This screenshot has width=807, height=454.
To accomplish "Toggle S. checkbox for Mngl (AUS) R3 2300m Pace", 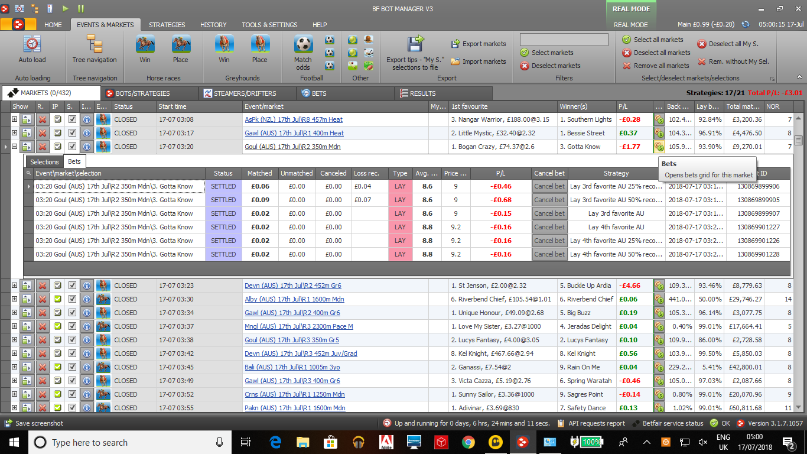I will coord(72,326).
